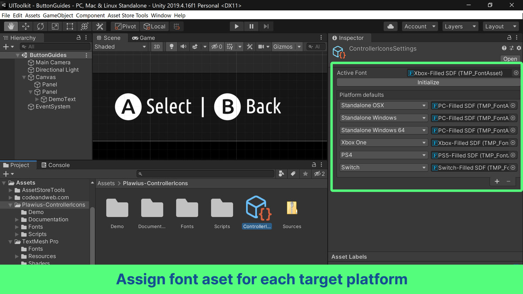Select the Hand tool in toolbar
The height and width of the screenshot is (294, 523).
(11, 27)
